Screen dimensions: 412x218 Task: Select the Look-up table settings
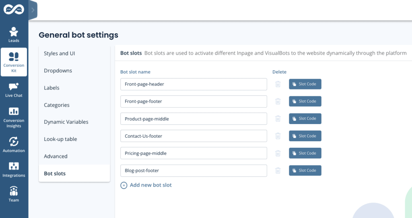tap(60, 139)
